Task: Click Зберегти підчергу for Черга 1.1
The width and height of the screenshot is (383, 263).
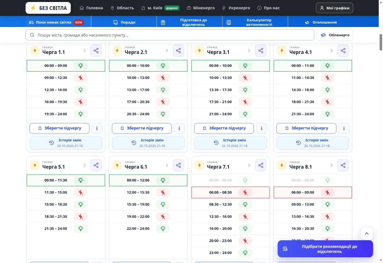Action: [59, 128]
